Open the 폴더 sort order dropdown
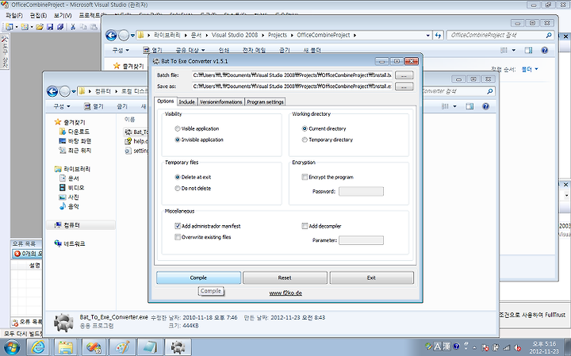 pyautogui.click(x=530, y=69)
